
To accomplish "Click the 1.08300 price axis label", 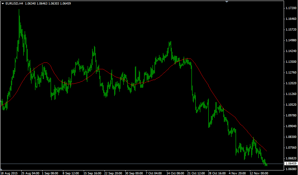I will click(291, 137).
